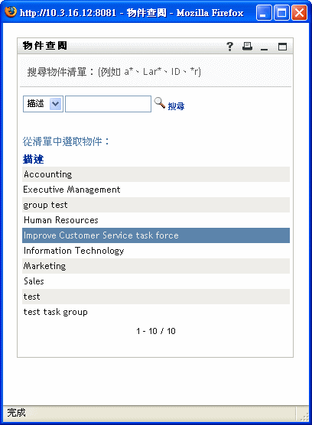Image resolution: width=312 pixels, height=425 pixels.
Task: Select the Sales entry
Action: pos(156,281)
